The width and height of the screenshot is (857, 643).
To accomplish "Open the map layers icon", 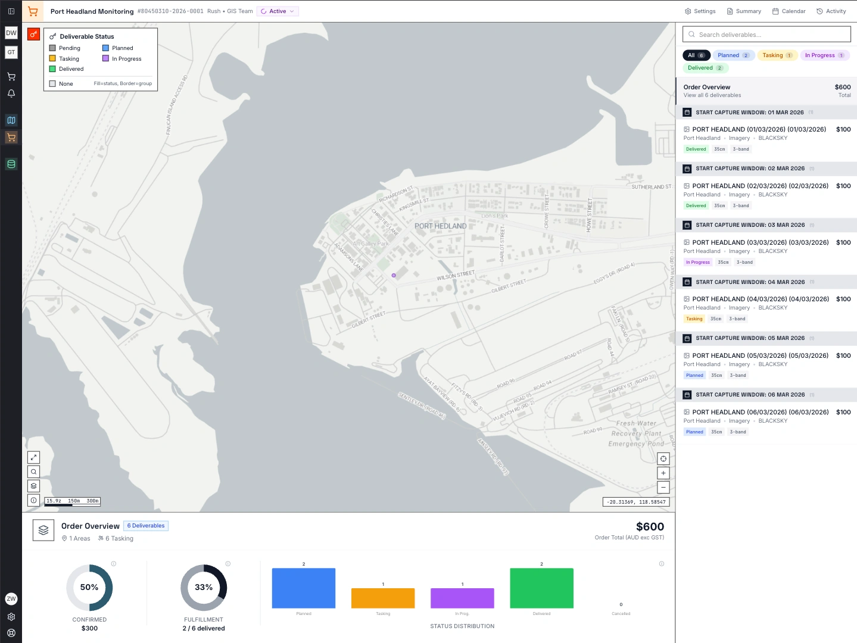I will [34, 486].
